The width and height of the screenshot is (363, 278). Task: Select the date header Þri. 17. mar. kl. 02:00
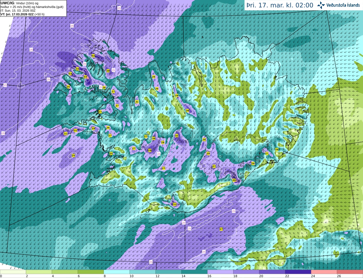coord(280,5)
